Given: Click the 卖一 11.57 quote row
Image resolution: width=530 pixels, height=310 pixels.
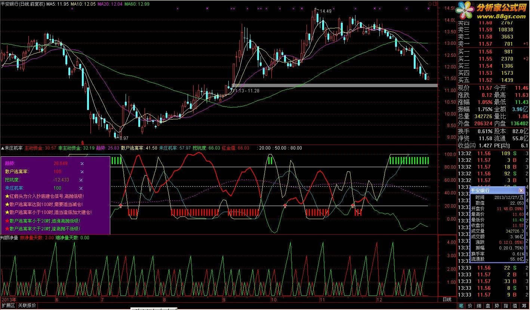Looking at the screenshot, I should click(493, 44).
